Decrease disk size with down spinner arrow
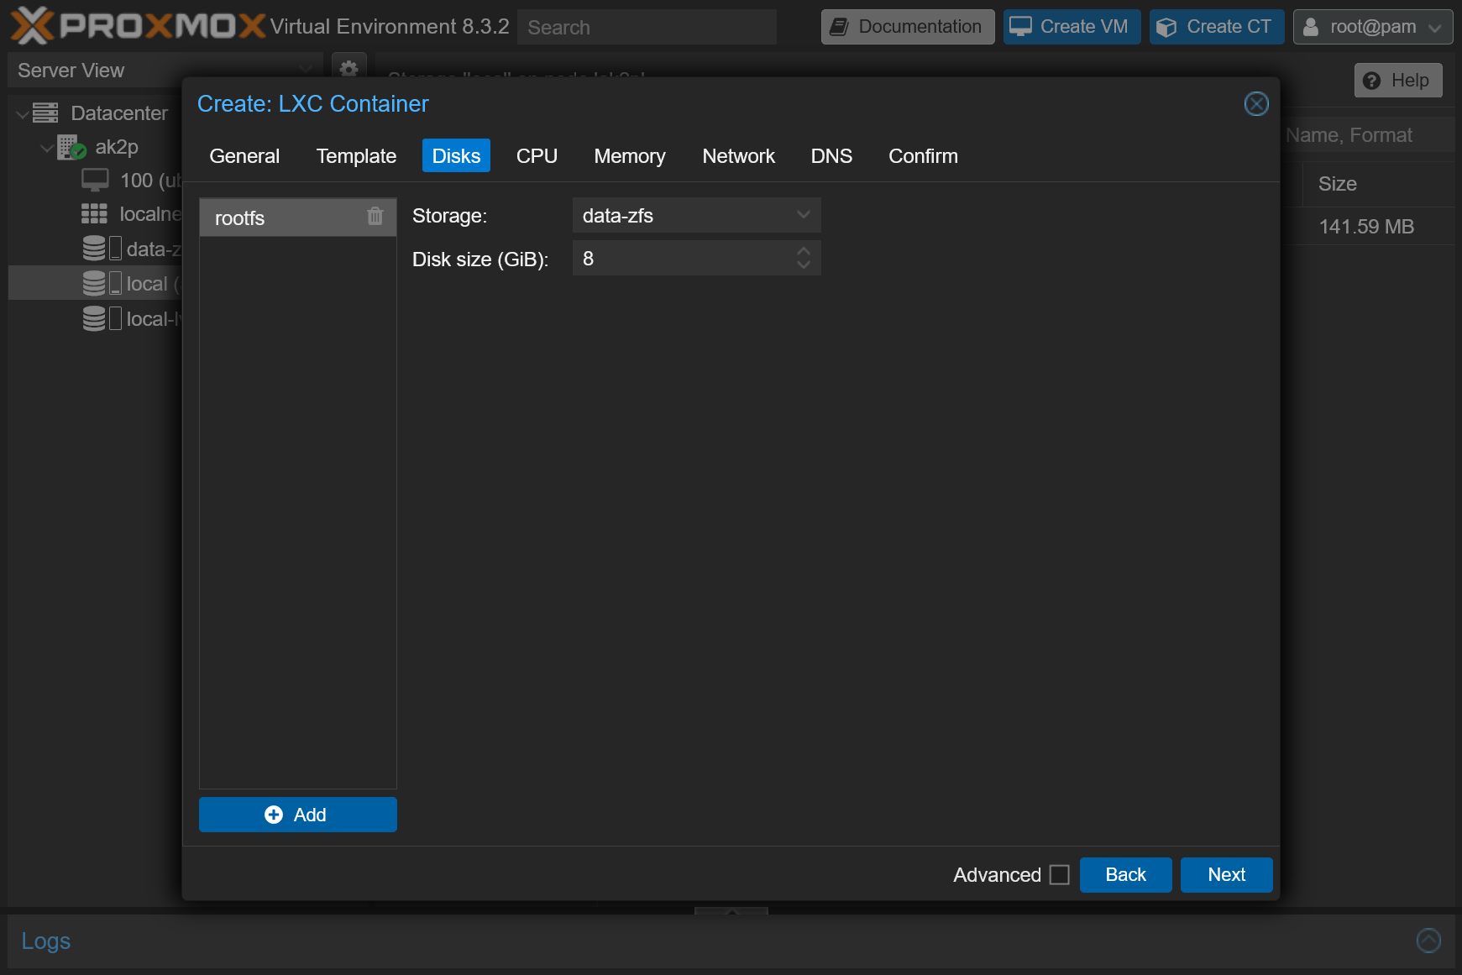 (804, 265)
